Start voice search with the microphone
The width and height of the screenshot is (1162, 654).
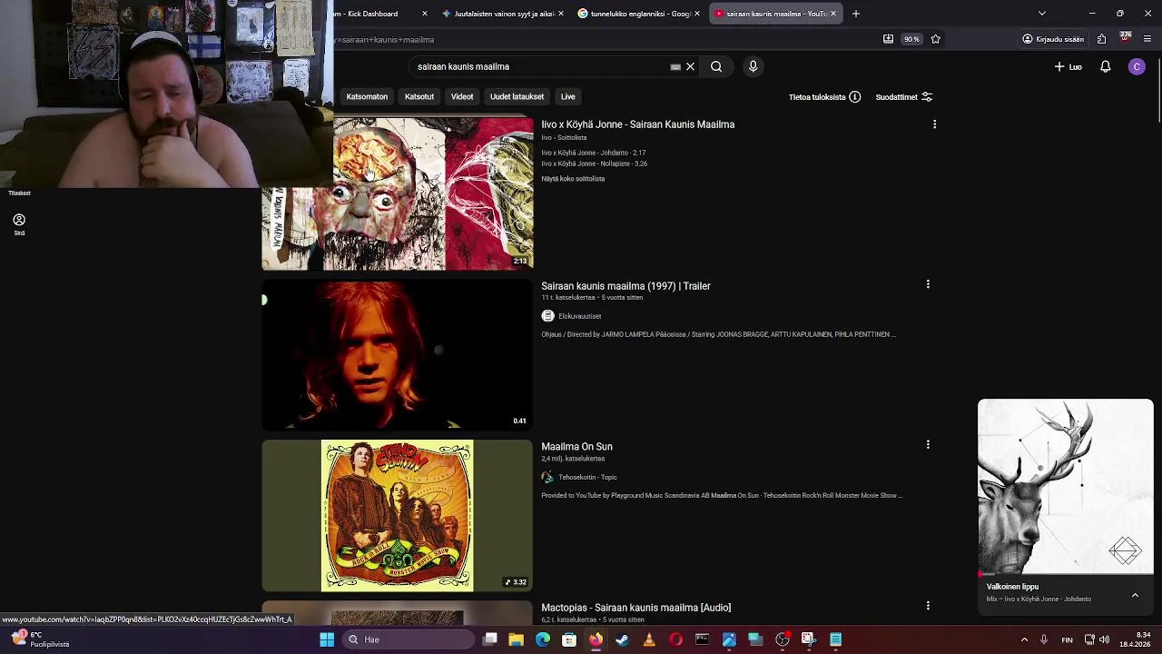pyautogui.click(x=753, y=66)
